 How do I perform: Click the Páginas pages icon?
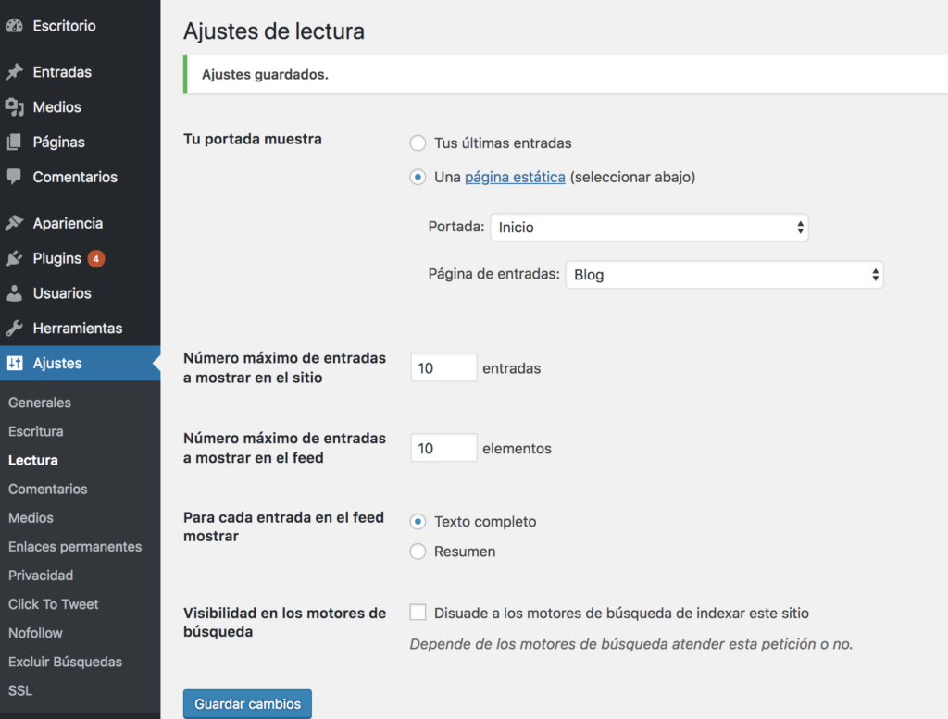tap(15, 142)
